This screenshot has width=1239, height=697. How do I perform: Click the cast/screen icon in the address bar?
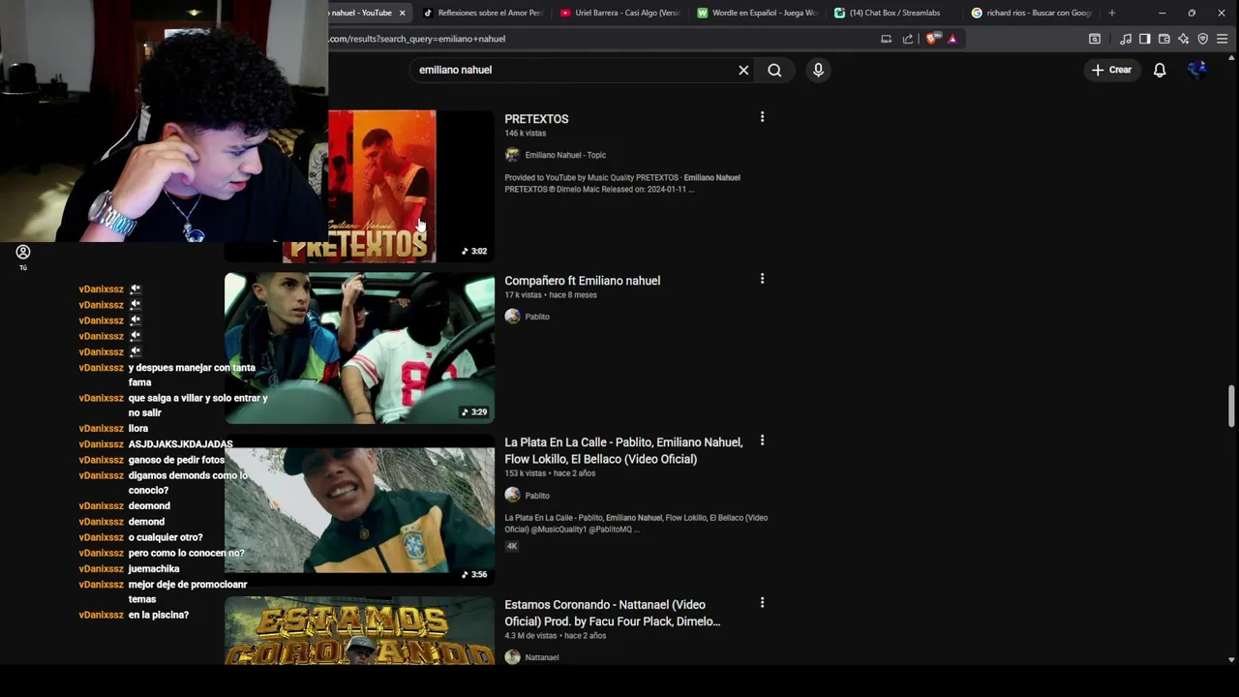click(886, 39)
